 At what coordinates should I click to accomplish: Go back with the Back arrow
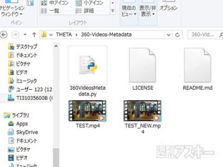click(4, 35)
